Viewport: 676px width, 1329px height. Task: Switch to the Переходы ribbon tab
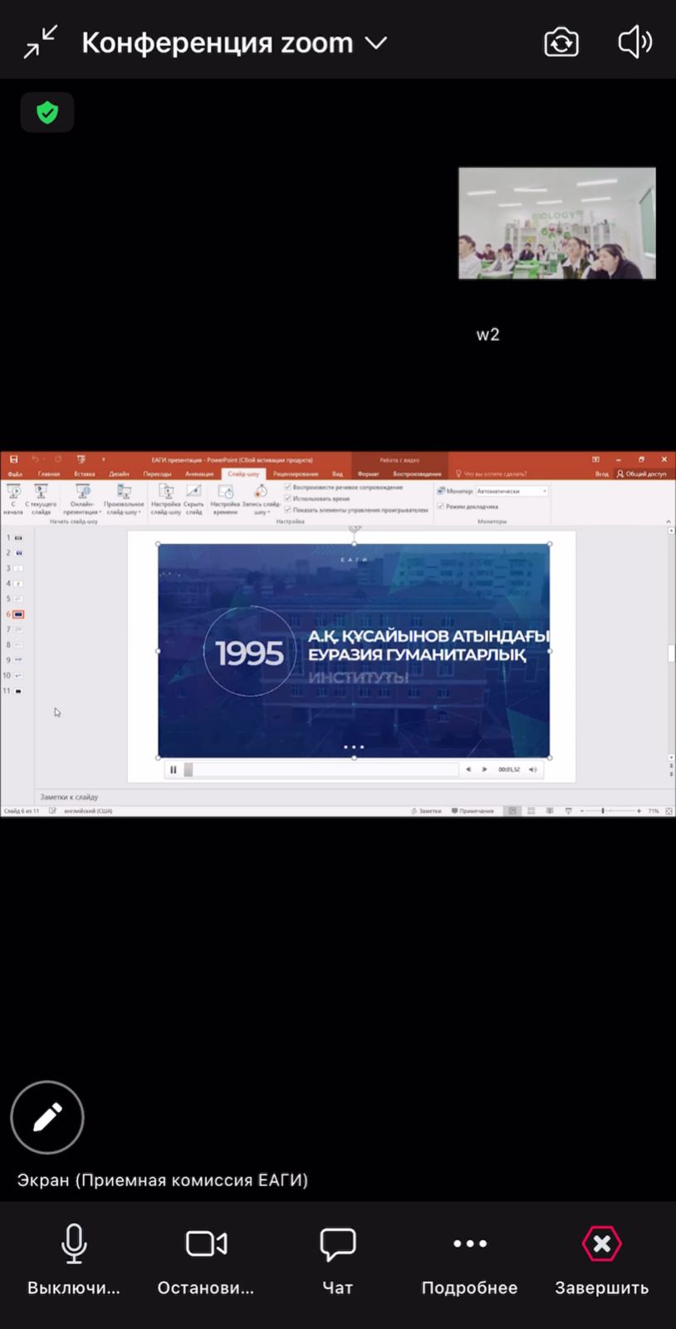157,473
